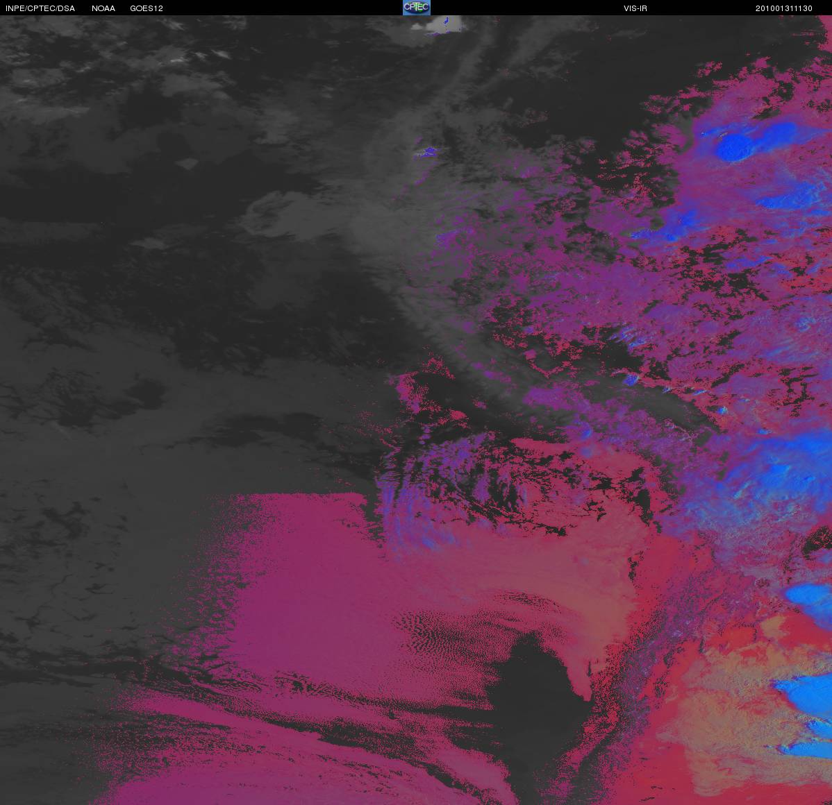832x805 pixels.
Task: Click the NOAA label in header
Action: click(x=103, y=8)
